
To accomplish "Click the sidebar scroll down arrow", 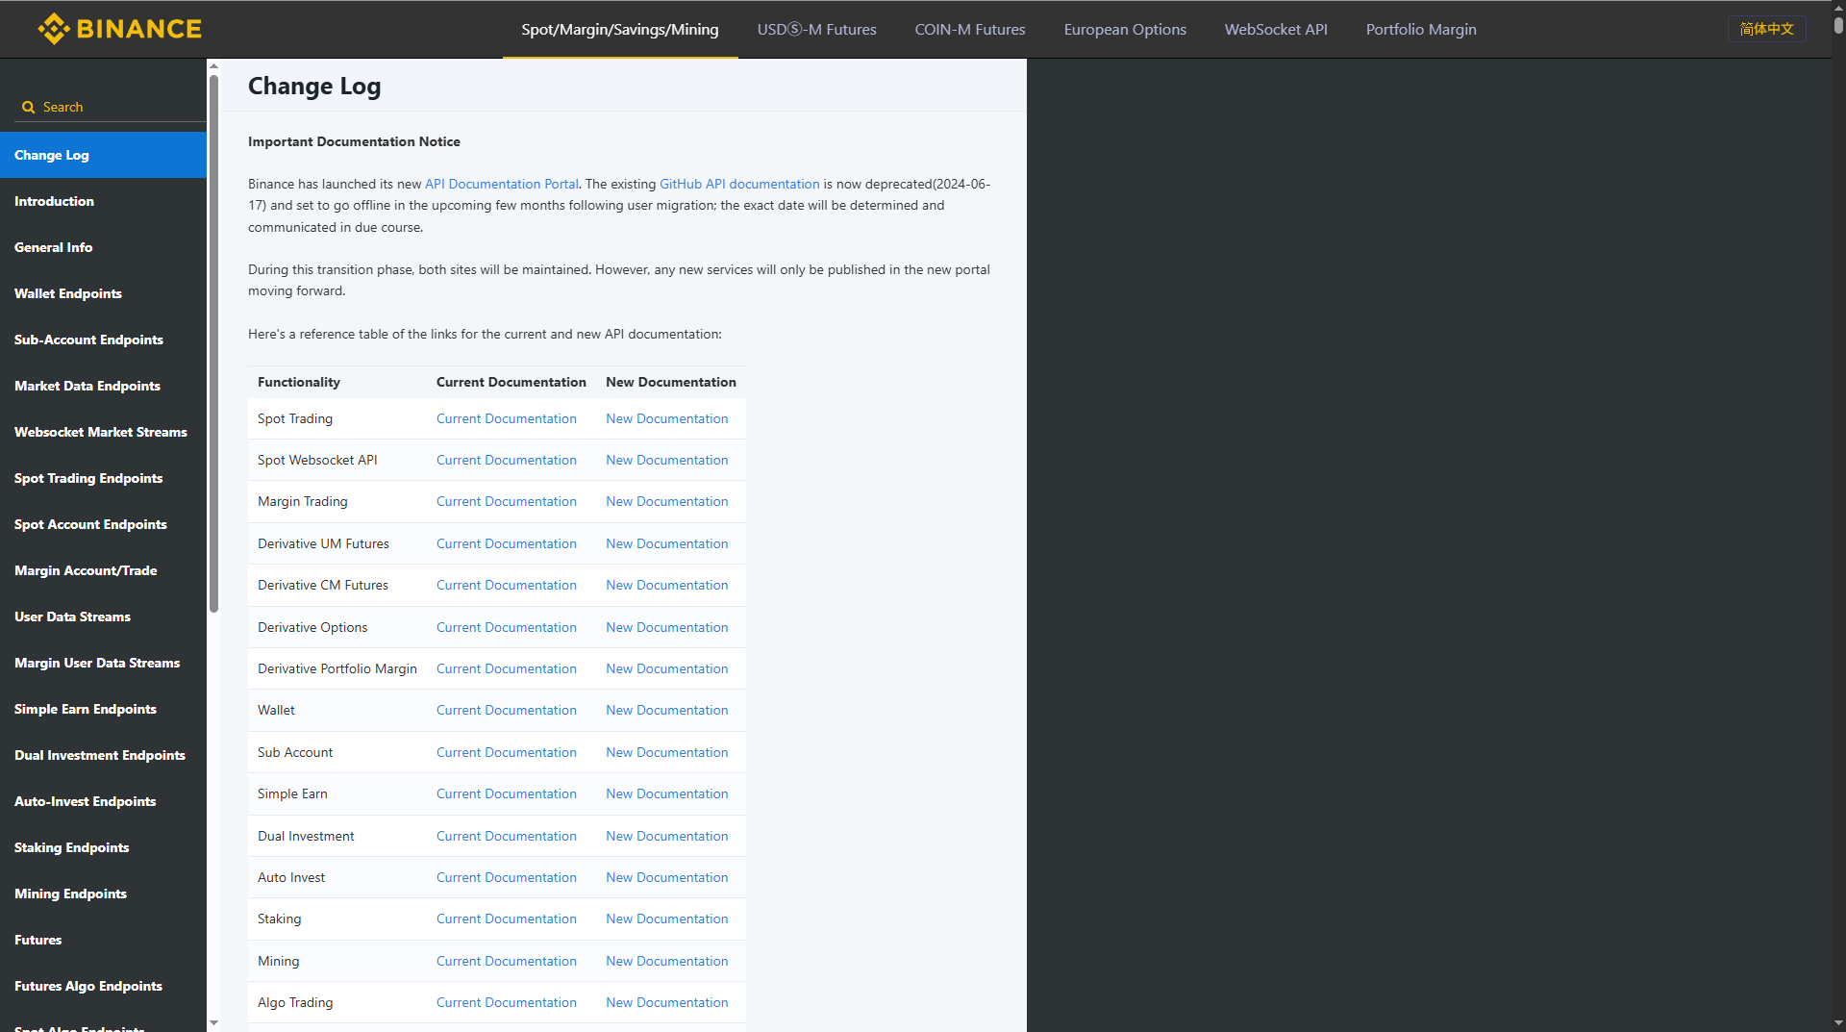I will (213, 1023).
